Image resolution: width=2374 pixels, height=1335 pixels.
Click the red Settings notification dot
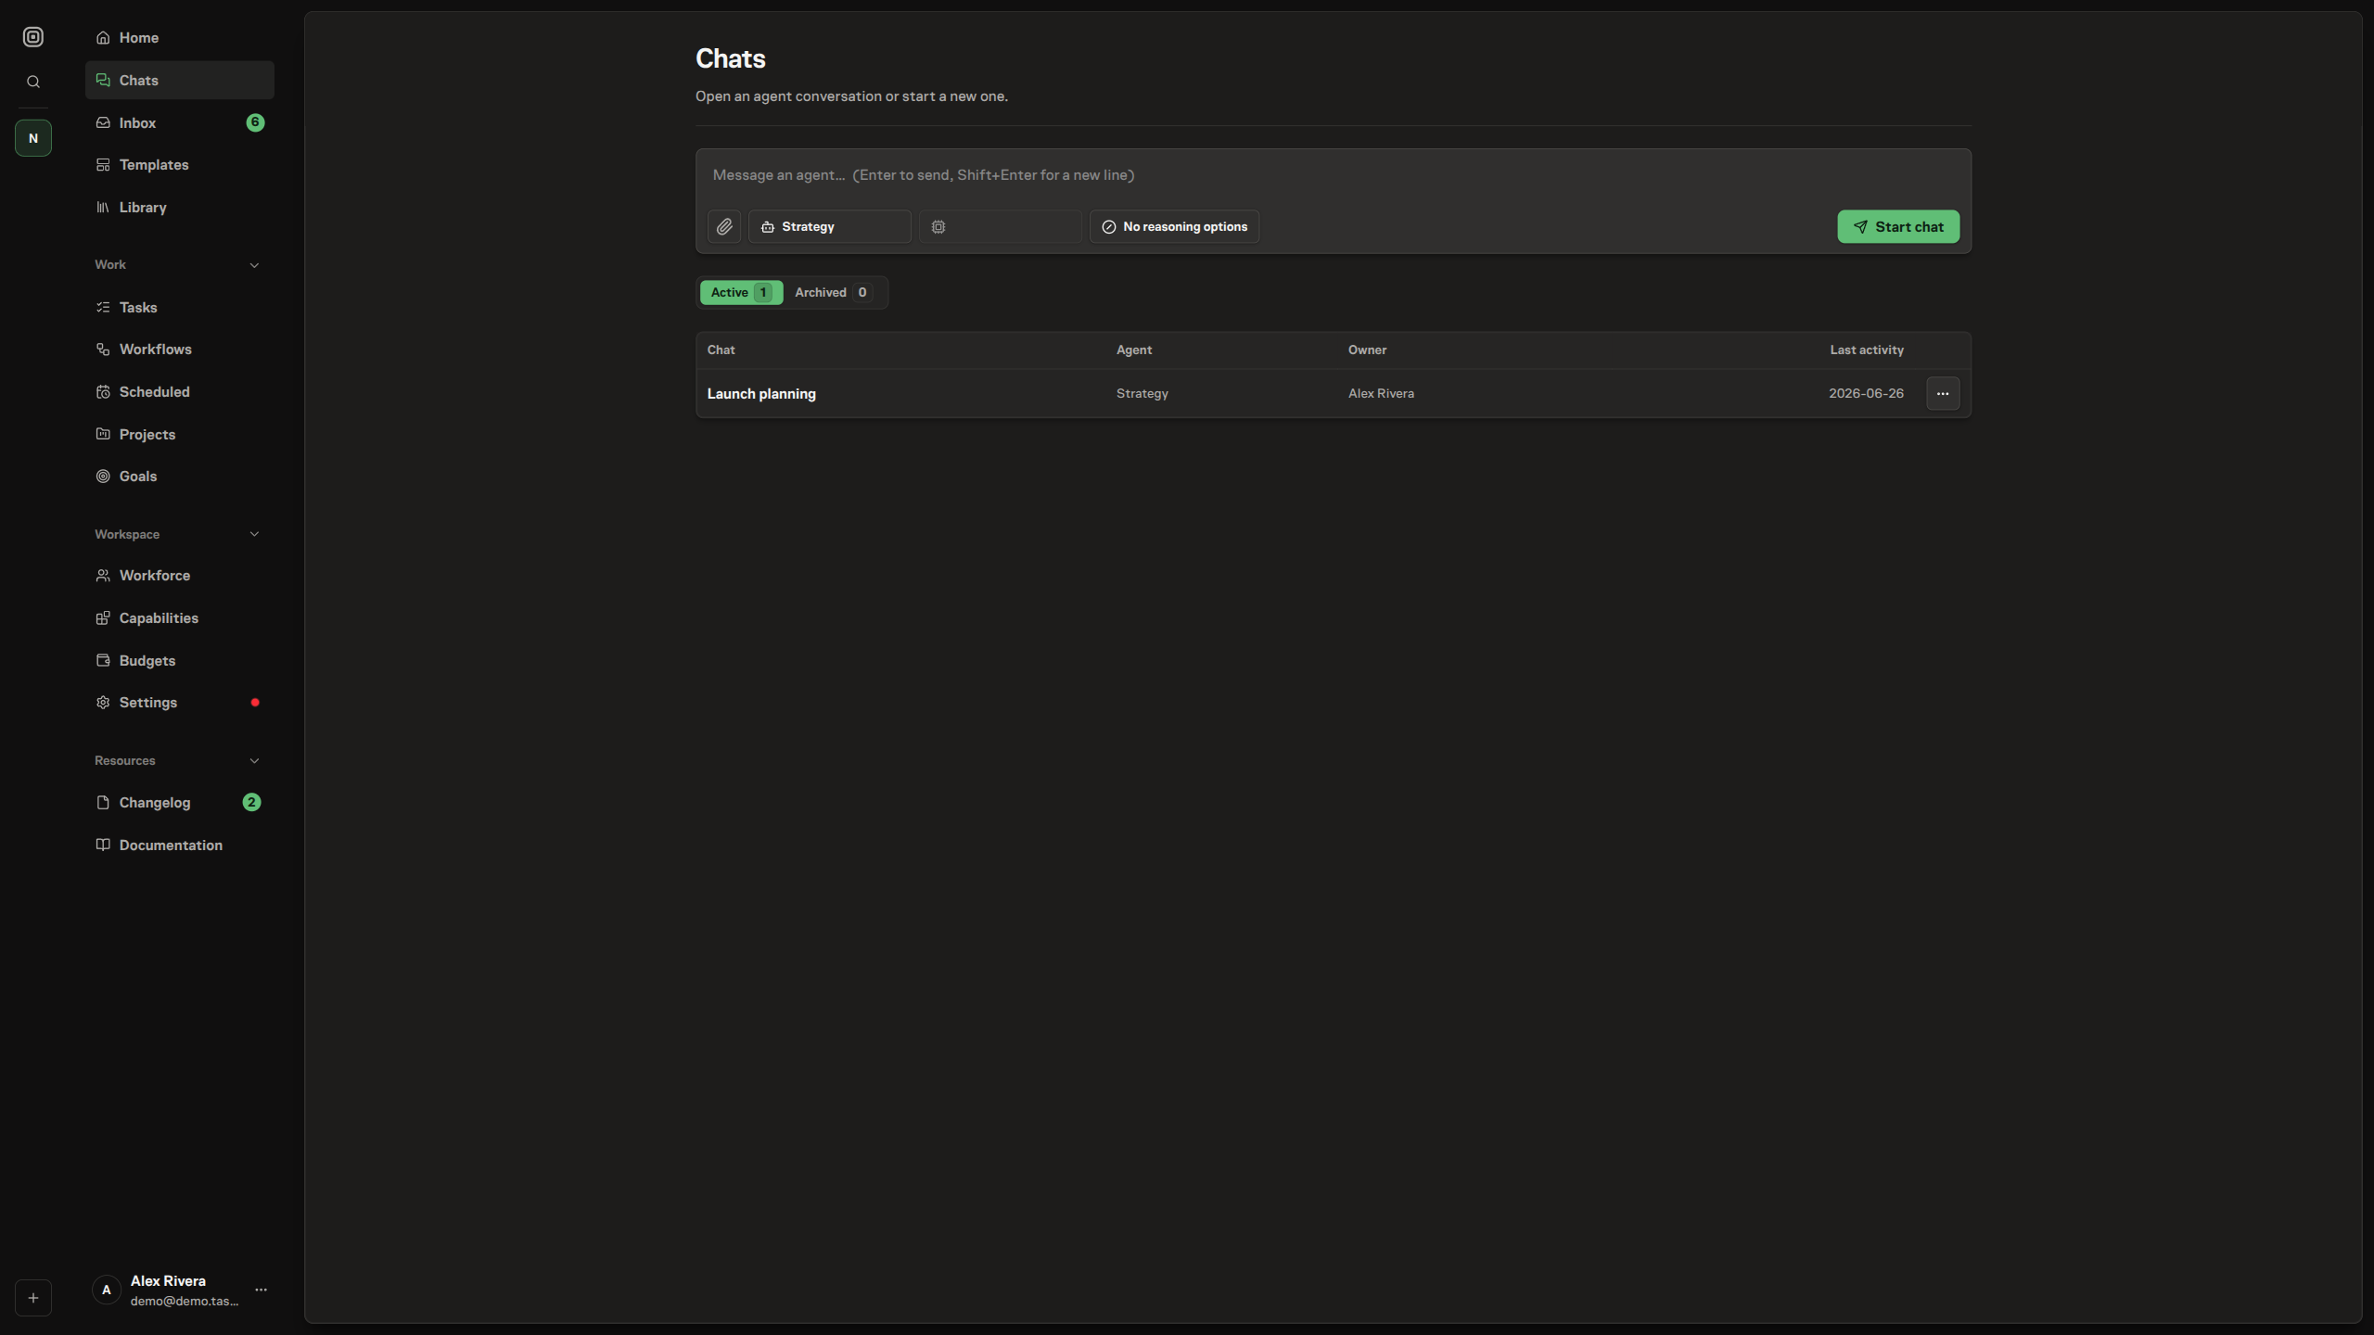255,703
